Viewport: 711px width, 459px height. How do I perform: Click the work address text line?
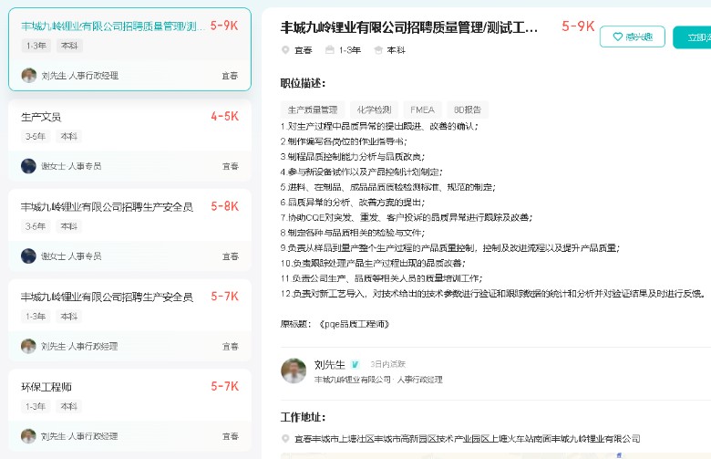(x=467, y=439)
